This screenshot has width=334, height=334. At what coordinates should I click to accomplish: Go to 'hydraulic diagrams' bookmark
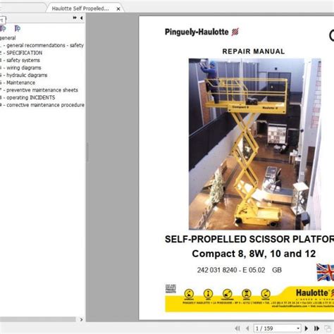27,75
